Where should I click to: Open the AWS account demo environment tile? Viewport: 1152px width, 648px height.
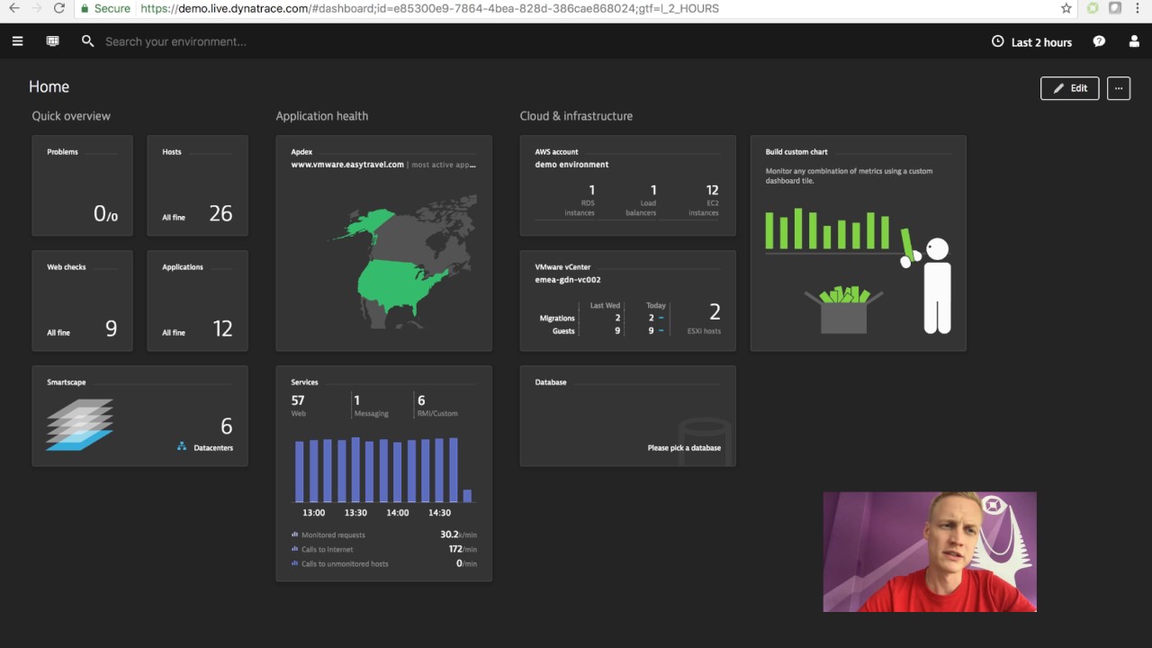pyautogui.click(x=627, y=185)
